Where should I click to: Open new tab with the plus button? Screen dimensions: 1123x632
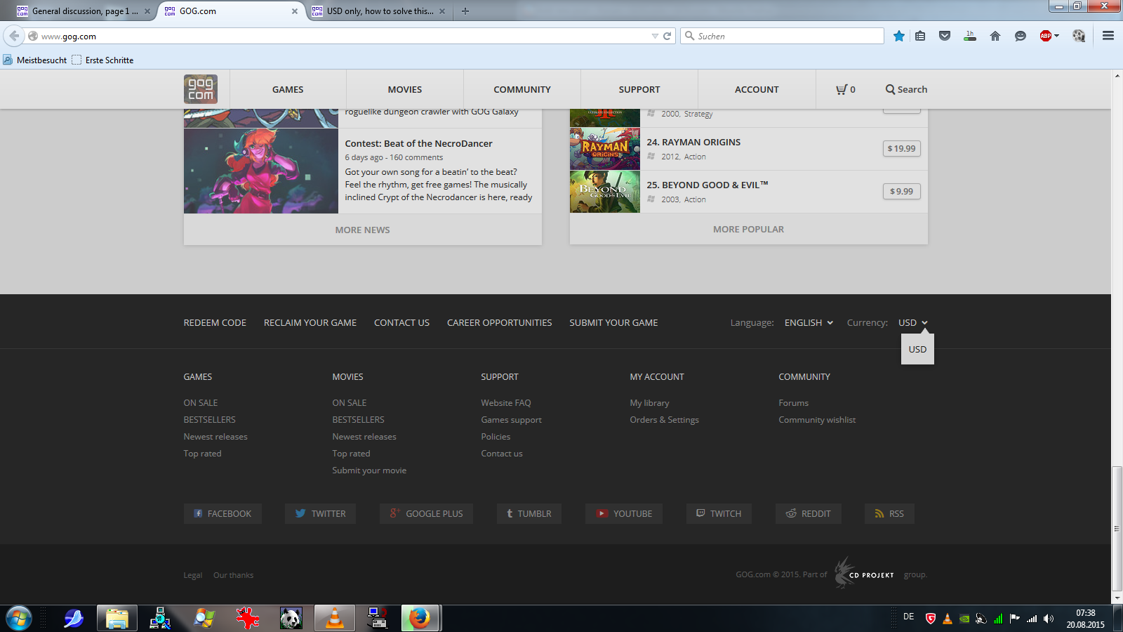coord(465,11)
